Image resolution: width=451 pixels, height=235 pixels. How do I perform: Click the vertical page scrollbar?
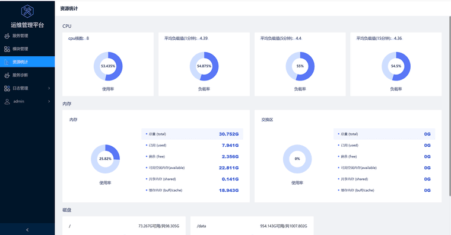[450, 106]
